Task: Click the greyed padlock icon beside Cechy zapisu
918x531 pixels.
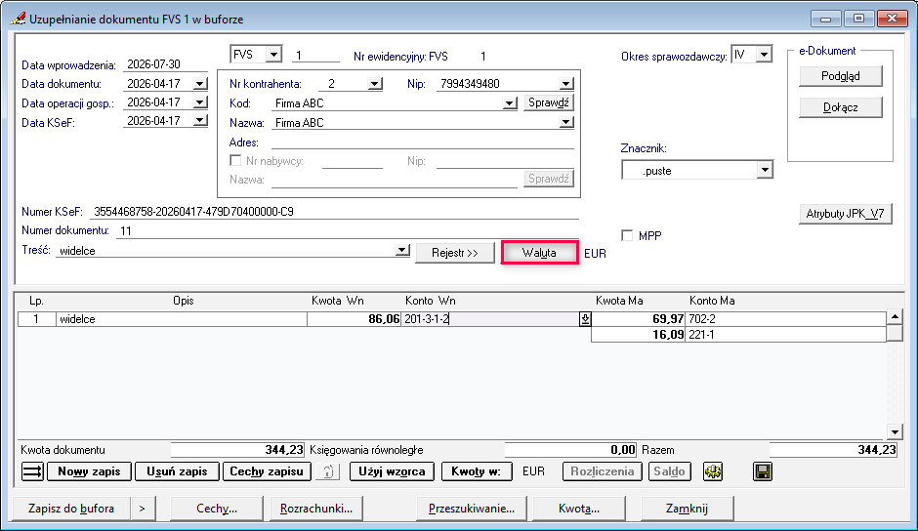Action: click(x=328, y=471)
